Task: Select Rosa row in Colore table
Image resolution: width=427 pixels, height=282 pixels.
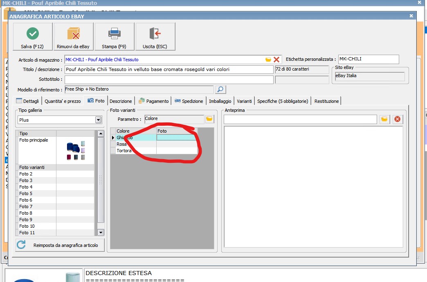Action: coord(154,144)
